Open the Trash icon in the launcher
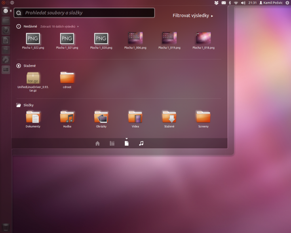The width and height of the screenshot is (291, 233). [6, 227]
